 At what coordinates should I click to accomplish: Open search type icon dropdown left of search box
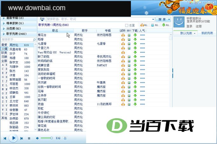(x=42, y=19)
